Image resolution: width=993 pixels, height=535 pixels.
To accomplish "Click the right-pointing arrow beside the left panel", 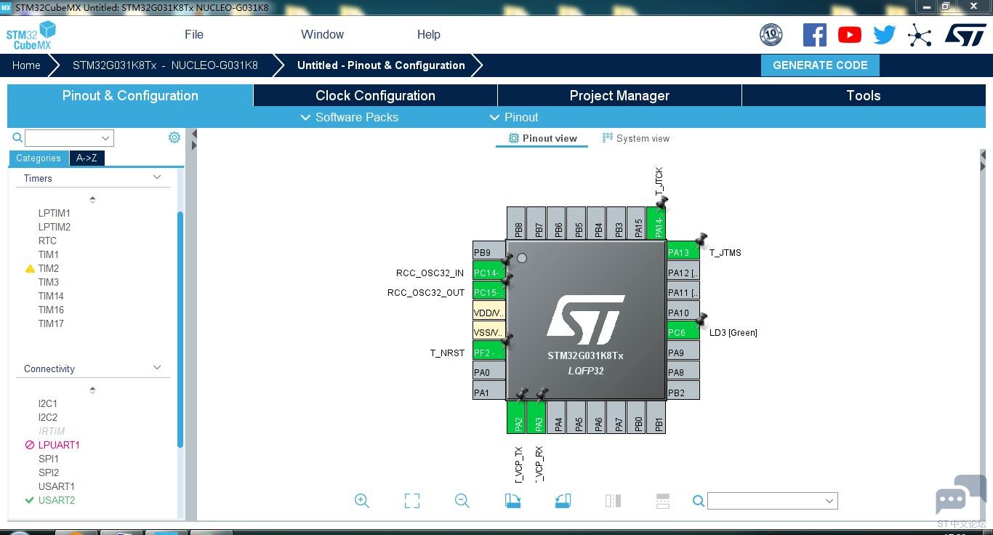I will coord(194,145).
